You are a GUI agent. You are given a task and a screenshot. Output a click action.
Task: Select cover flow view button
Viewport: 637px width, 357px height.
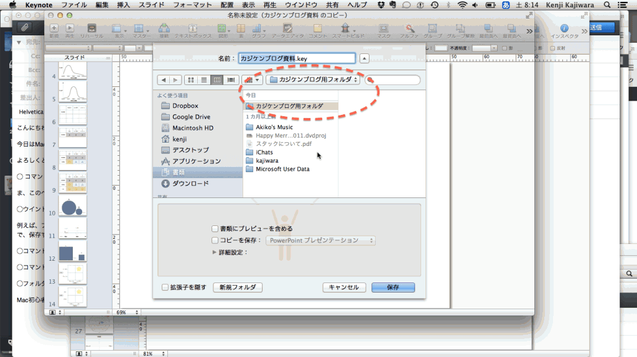231,80
